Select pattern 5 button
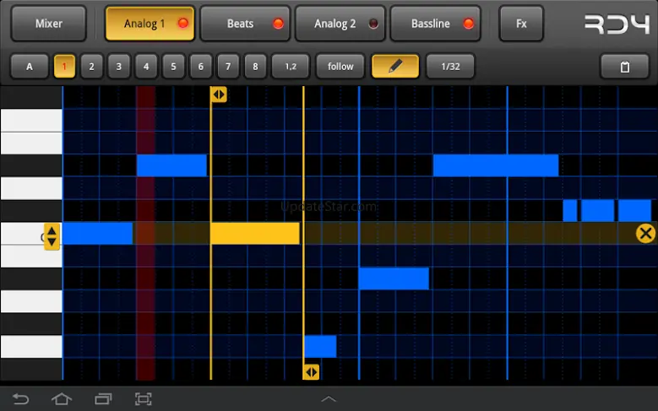The width and height of the screenshot is (658, 411). click(x=173, y=66)
